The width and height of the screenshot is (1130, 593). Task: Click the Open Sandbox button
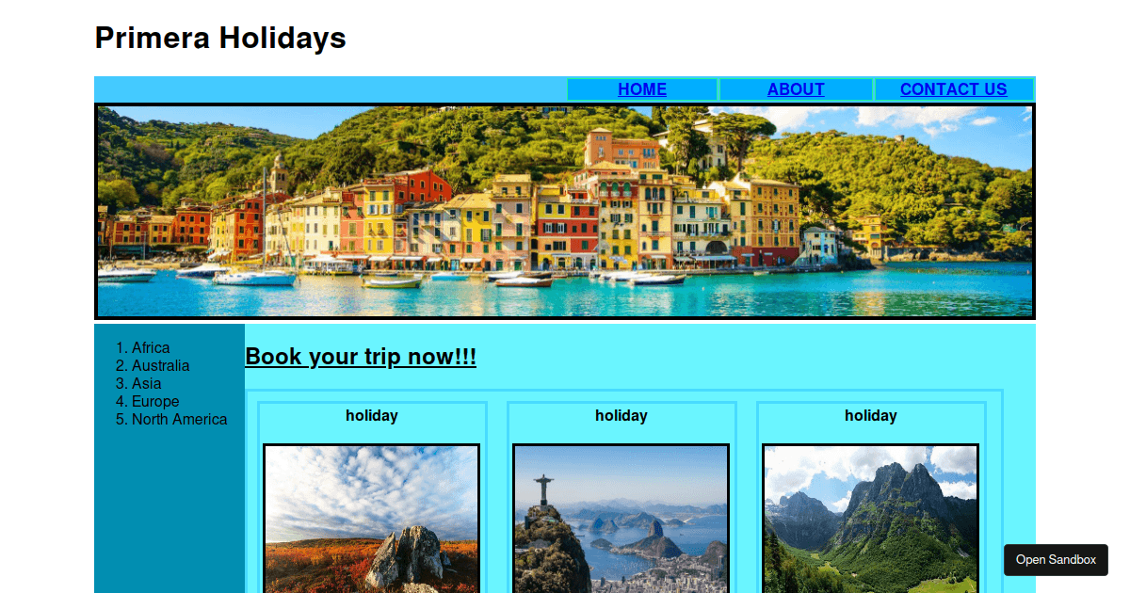1056,560
